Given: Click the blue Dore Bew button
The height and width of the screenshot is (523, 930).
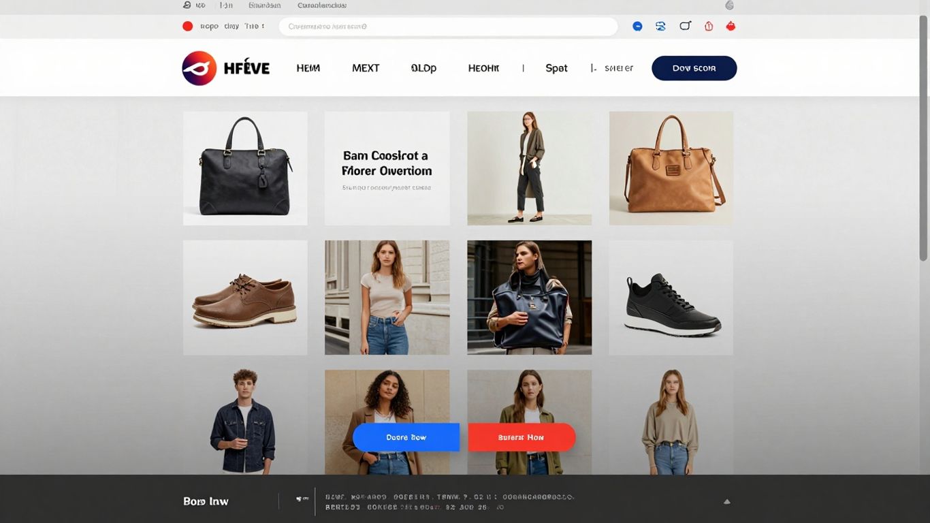Looking at the screenshot, I should pos(406,437).
